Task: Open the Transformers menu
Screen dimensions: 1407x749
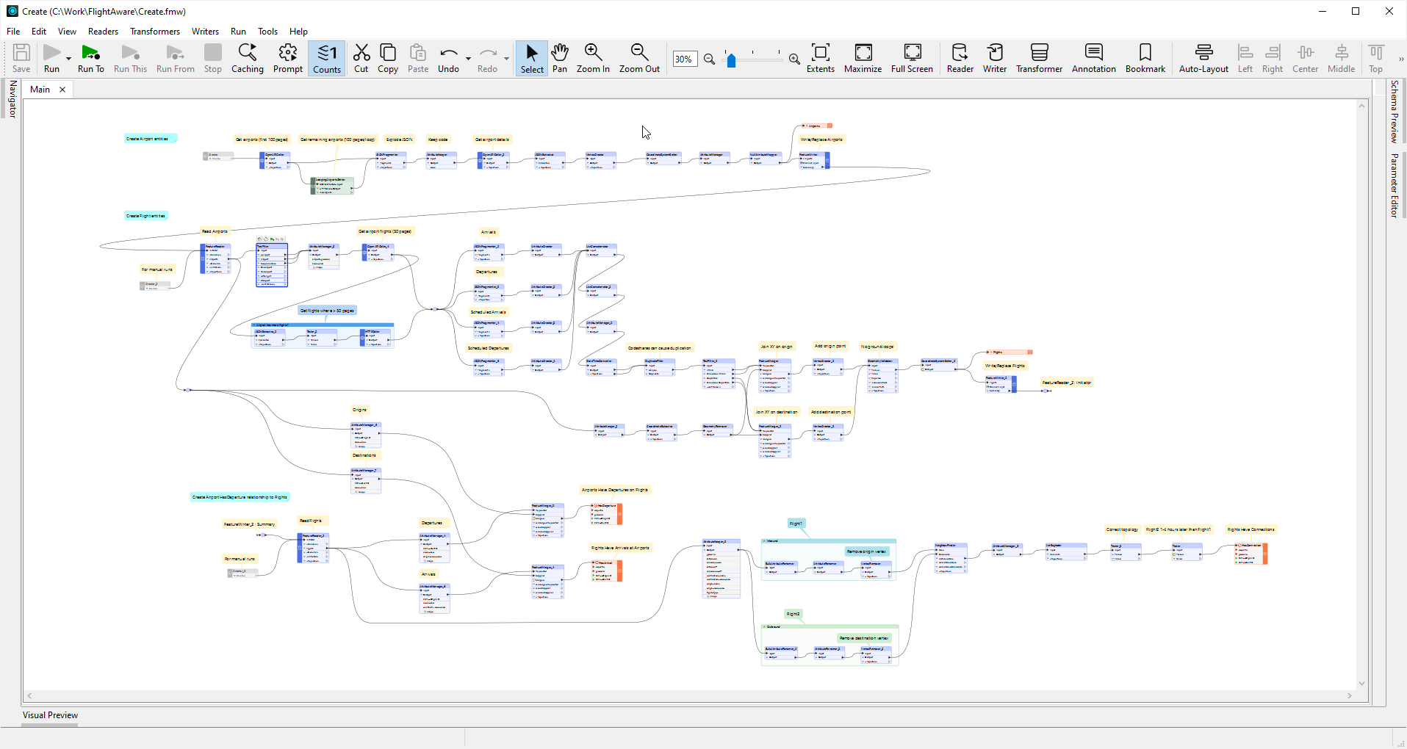Action: [x=154, y=31]
